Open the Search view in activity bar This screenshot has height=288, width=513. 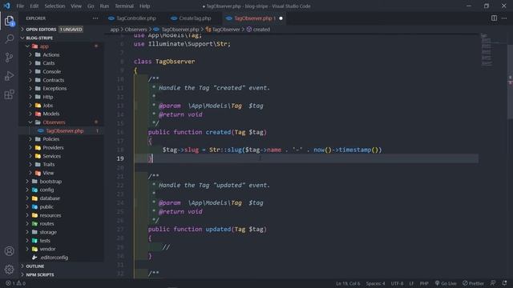coord(9,39)
